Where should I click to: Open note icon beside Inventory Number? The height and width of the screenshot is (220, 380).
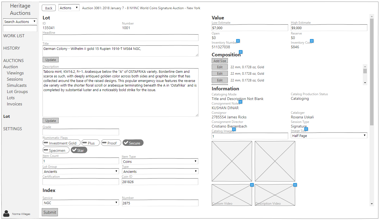tap(238, 41)
